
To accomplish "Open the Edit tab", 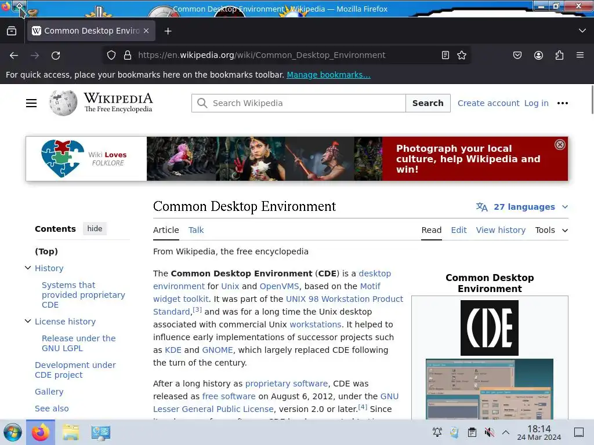I will point(458,229).
